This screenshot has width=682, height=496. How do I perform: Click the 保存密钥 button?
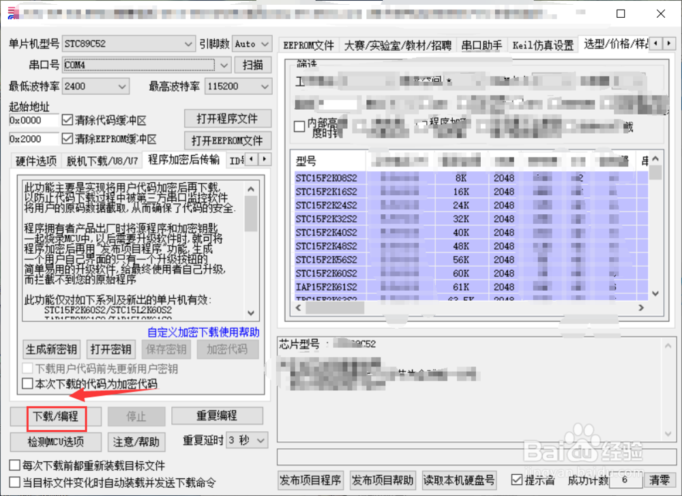point(166,349)
